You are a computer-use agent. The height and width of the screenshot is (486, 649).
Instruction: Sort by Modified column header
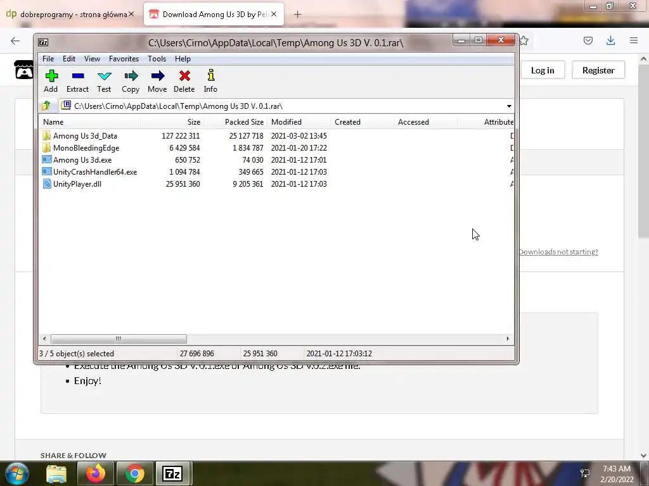pyautogui.click(x=299, y=122)
